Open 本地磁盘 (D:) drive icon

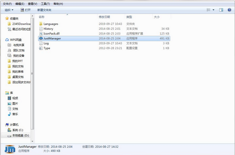[9, 136]
